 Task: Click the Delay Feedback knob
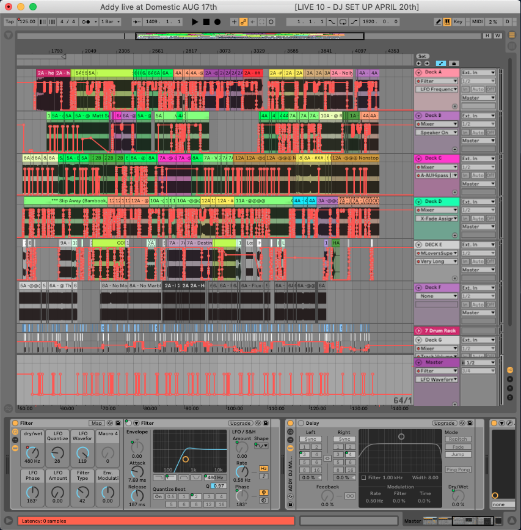(327, 496)
